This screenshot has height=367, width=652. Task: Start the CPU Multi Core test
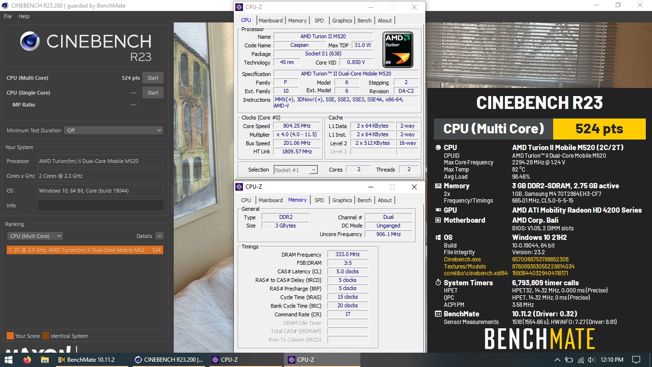click(x=153, y=78)
